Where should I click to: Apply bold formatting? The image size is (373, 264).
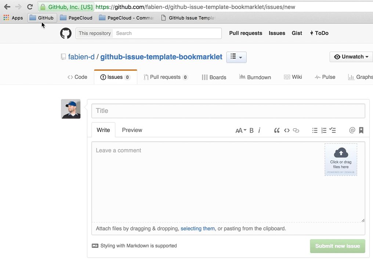251,131
